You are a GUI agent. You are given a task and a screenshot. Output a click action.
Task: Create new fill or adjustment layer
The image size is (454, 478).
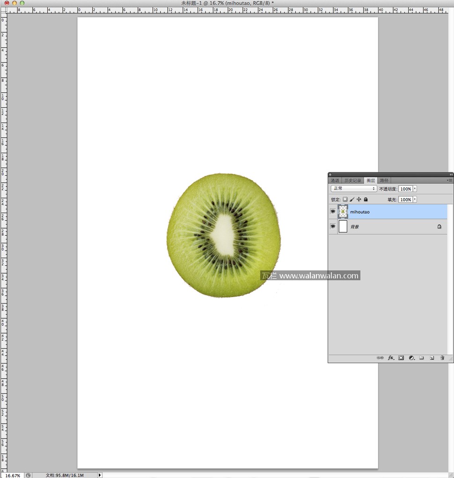[411, 358]
